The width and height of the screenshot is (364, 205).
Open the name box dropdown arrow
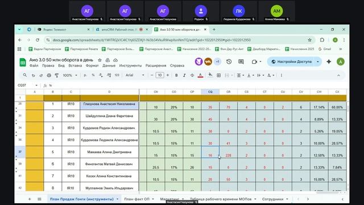[x=36, y=85]
